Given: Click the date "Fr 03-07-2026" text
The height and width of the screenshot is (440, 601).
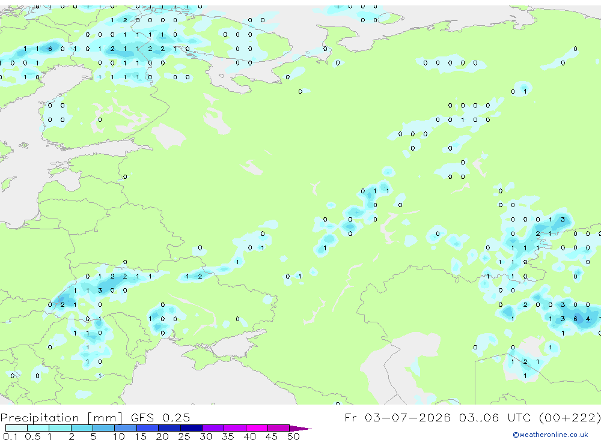Looking at the screenshot, I should coord(397,417).
